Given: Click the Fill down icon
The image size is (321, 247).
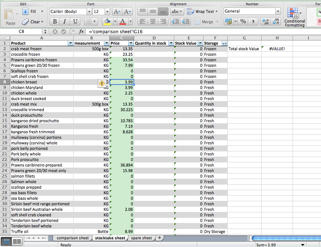Looking at the screenshot, I should point(25,11).
